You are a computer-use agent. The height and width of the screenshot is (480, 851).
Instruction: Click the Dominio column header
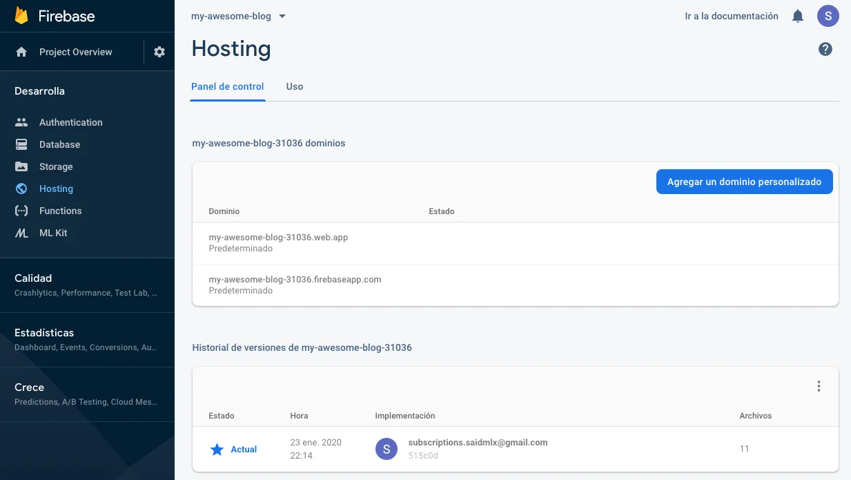click(224, 211)
